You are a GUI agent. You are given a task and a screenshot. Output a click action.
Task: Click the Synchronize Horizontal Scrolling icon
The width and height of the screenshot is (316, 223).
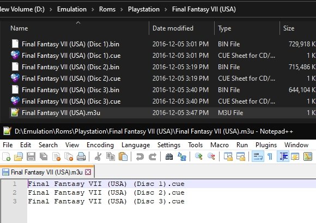(241, 156)
